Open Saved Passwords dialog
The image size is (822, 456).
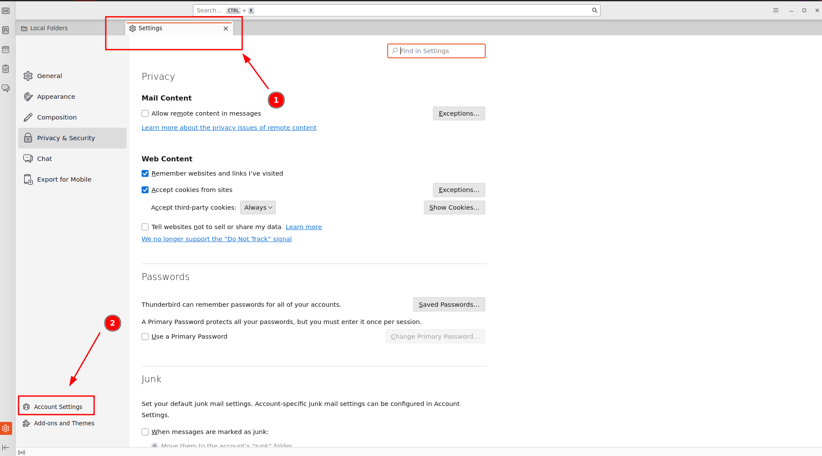(449, 305)
